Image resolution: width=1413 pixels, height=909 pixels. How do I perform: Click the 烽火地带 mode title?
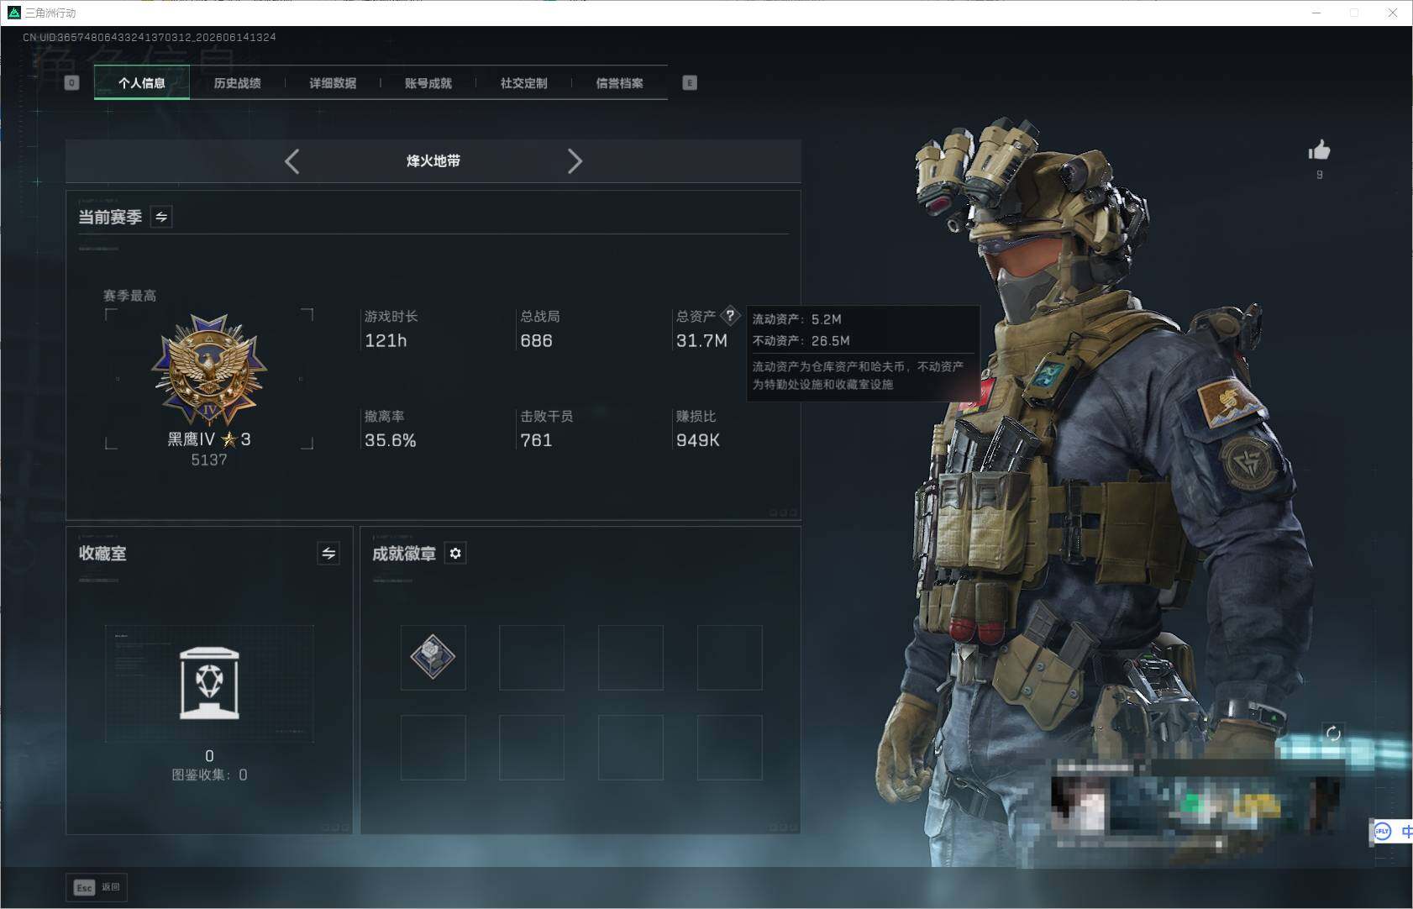tap(433, 160)
